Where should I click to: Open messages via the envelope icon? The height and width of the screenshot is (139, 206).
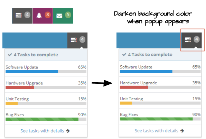point(59,16)
